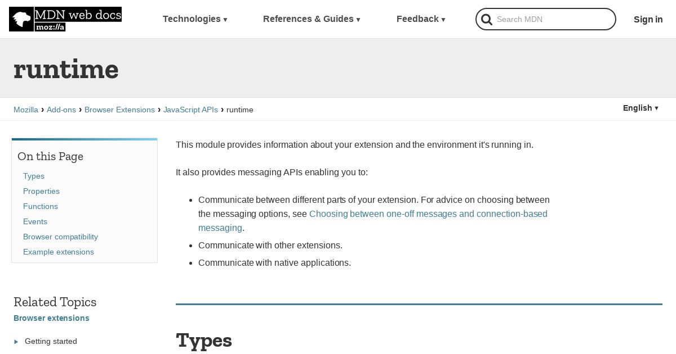Viewport: 676px width, 354px height.
Task: Click the search magnifier icon
Action: tap(487, 20)
